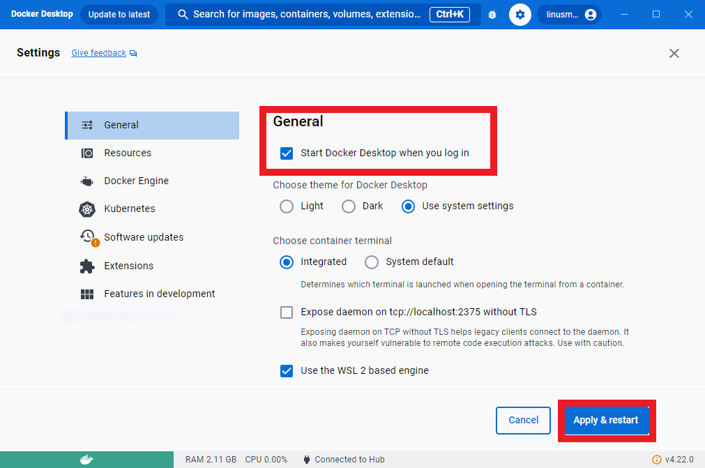Image resolution: width=705 pixels, height=468 pixels.
Task: Click the Software updates clock icon
Action: click(89, 237)
